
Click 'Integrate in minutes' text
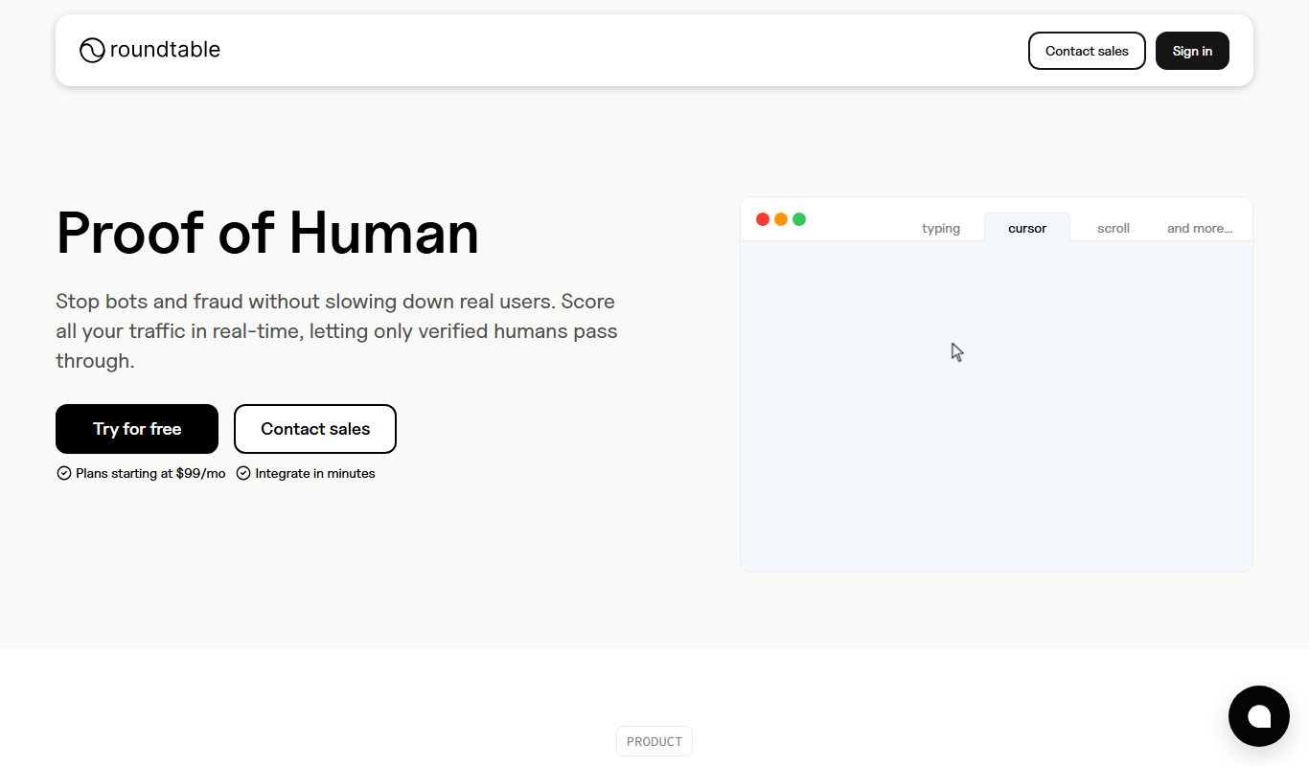315,473
